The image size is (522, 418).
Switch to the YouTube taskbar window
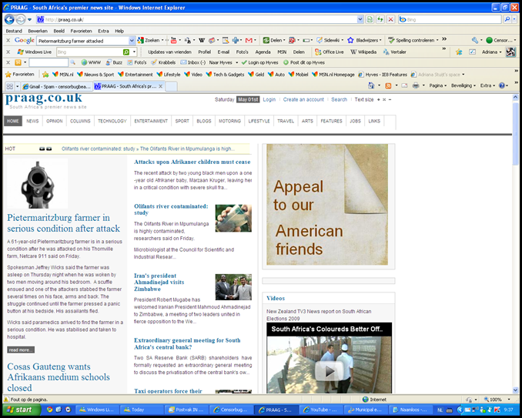[320, 410]
